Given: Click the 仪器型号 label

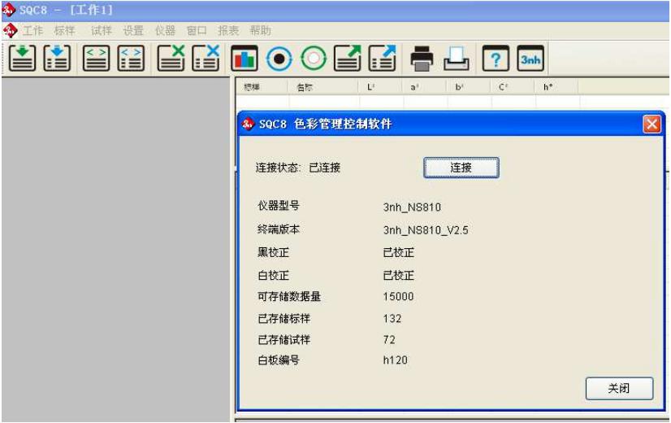Looking at the screenshot, I should click(x=278, y=206).
